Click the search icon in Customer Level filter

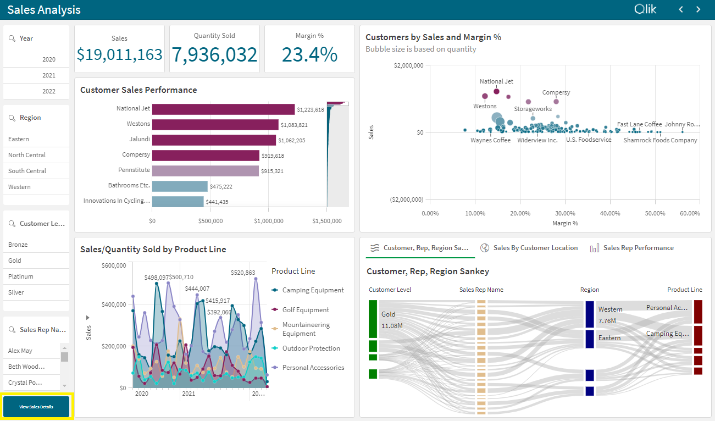[x=13, y=223]
